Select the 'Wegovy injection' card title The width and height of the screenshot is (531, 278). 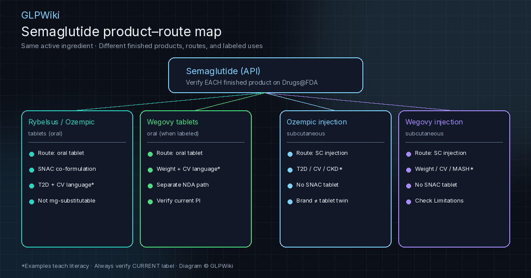(434, 122)
